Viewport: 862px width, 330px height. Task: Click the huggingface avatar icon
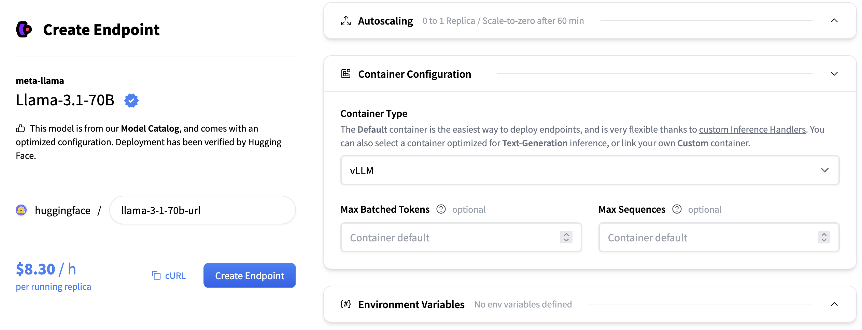(21, 210)
